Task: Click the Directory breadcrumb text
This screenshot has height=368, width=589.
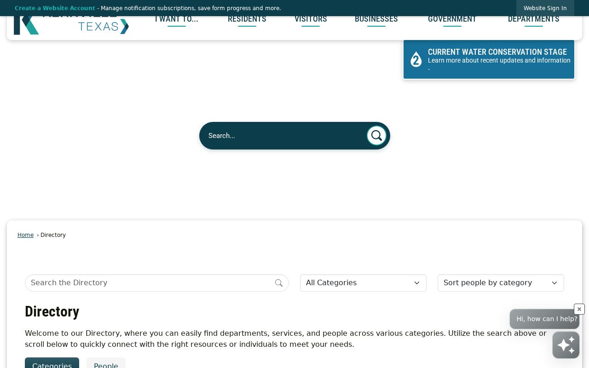Action: (53, 235)
